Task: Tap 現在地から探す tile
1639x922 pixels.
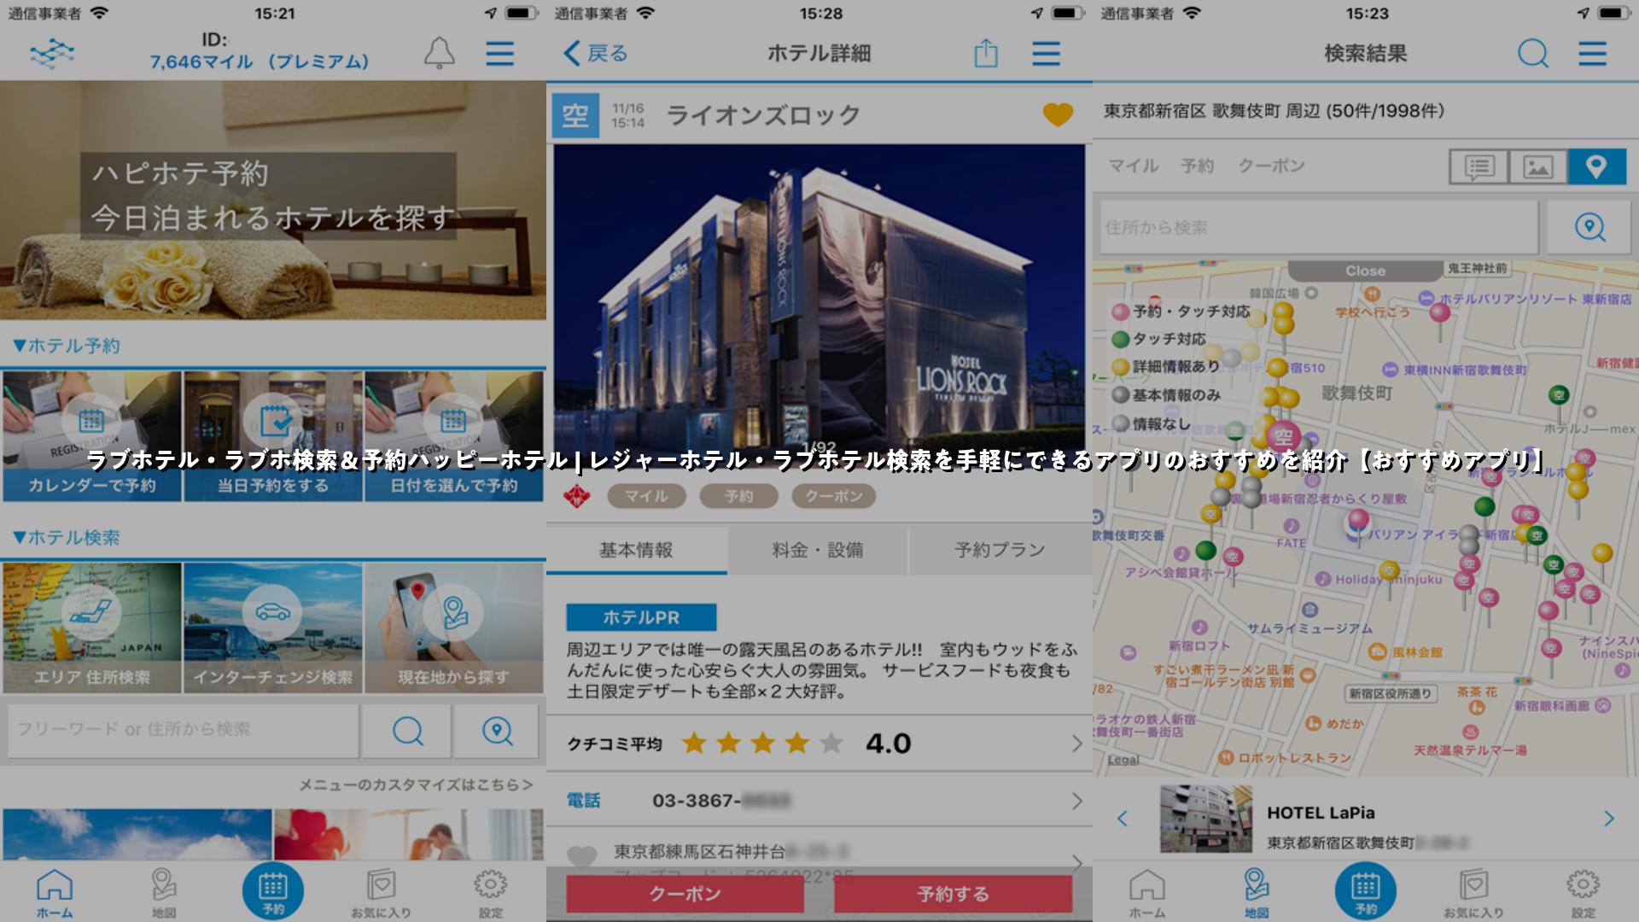Action: tap(454, 627)
